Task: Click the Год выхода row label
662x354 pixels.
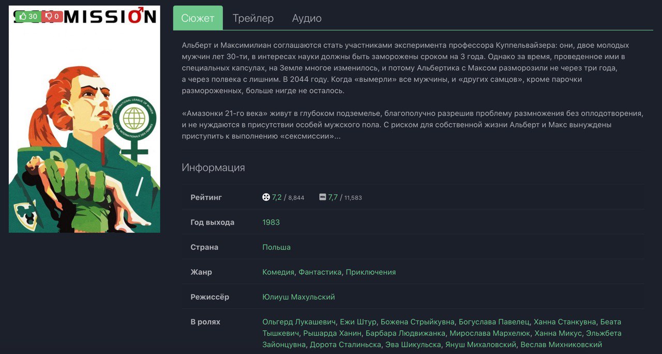Action: (x=212, y=223)
